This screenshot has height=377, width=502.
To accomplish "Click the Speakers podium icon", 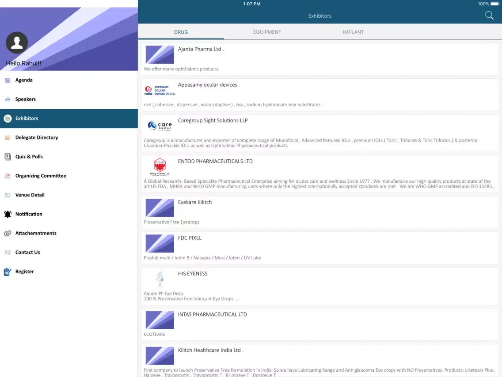I will [8, 100].
